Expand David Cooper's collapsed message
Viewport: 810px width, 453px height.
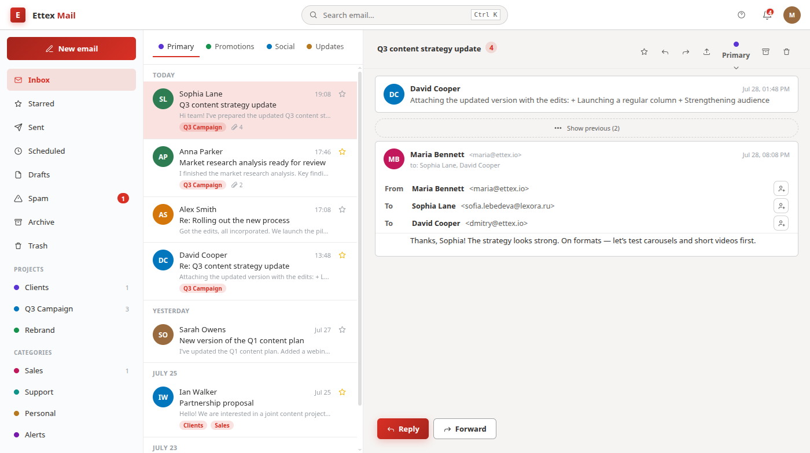[587, 94]
